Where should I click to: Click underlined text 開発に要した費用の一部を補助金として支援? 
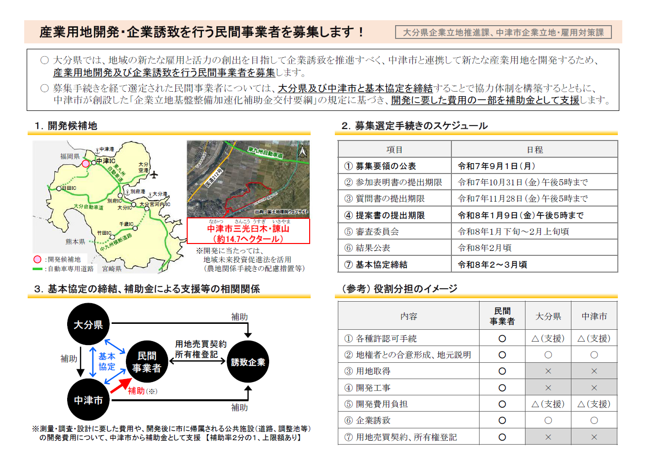485,100
